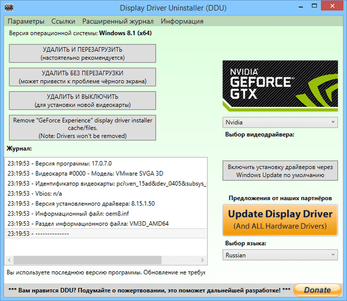Click the orange Update Display Driver banner

point(280,219)
